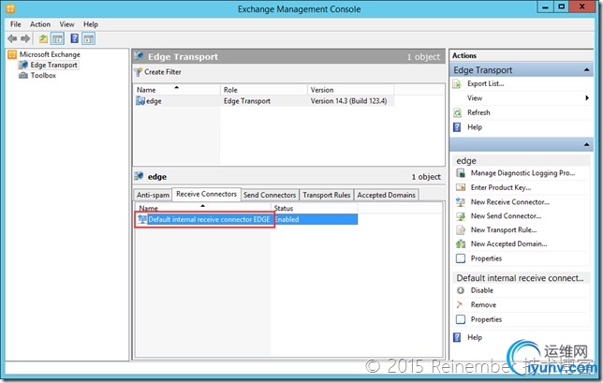Click New Receive Connector action
Screen dimensions: 603x383
pos(510,202)
